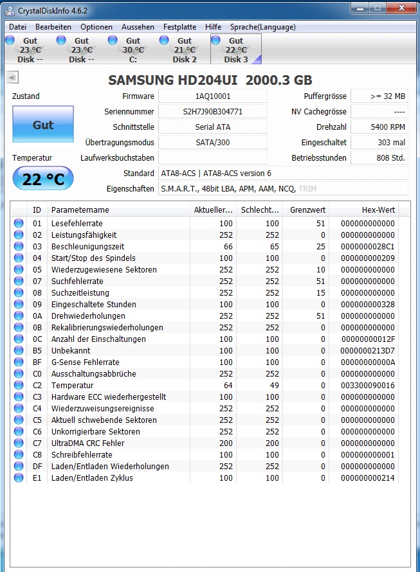Click the Hex-Wert column header
The width and height of the screenshot is (420, 572).
coord(364,210)
